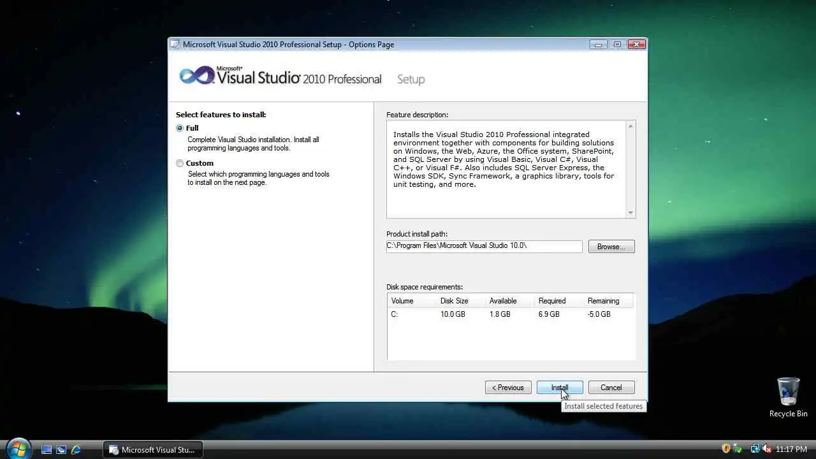The width and height of the screenshot is (816, 459).
Task: Click the C: volume cell
Action: coord(395,314)
